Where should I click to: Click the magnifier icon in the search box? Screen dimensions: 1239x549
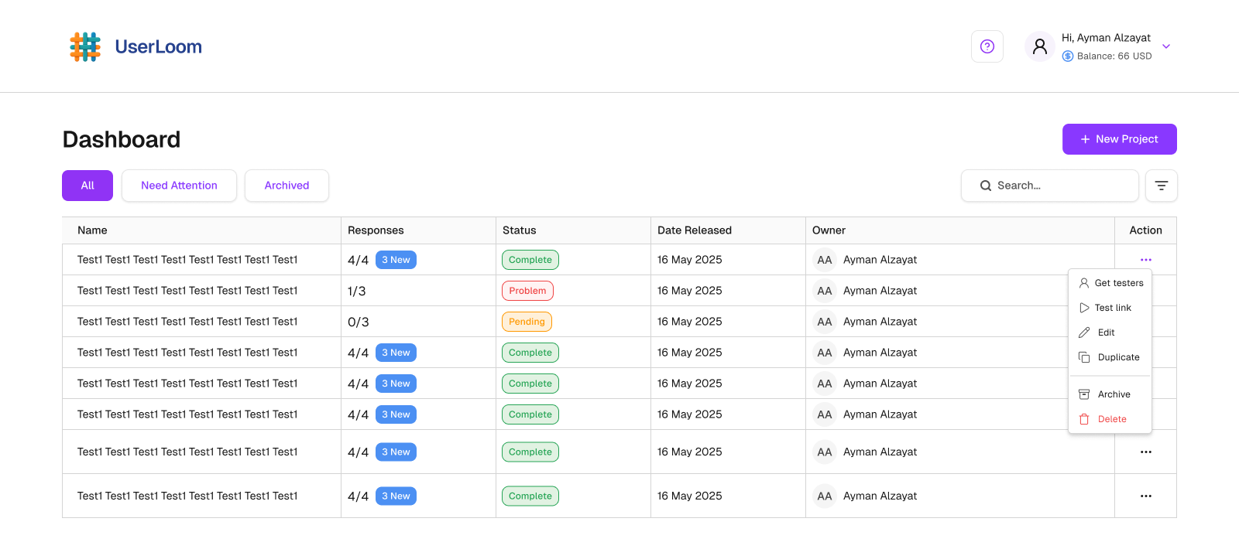[986, 186]
